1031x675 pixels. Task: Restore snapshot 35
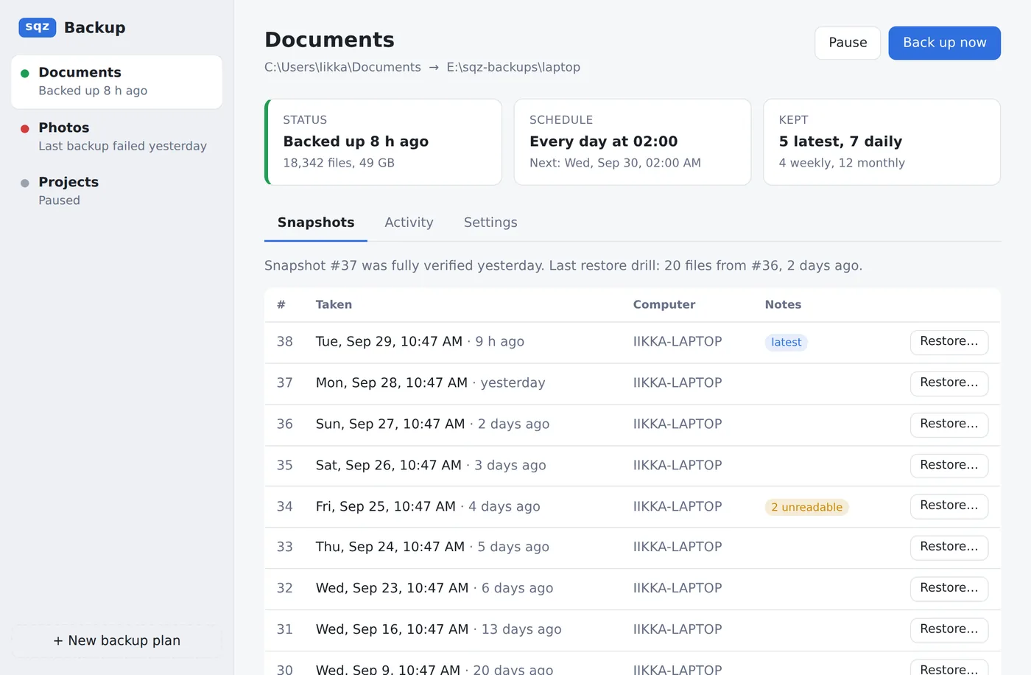click(x=949, y=466)
